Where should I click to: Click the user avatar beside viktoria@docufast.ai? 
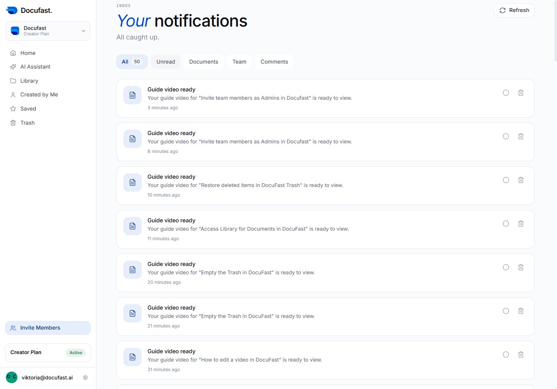[12, 377]
